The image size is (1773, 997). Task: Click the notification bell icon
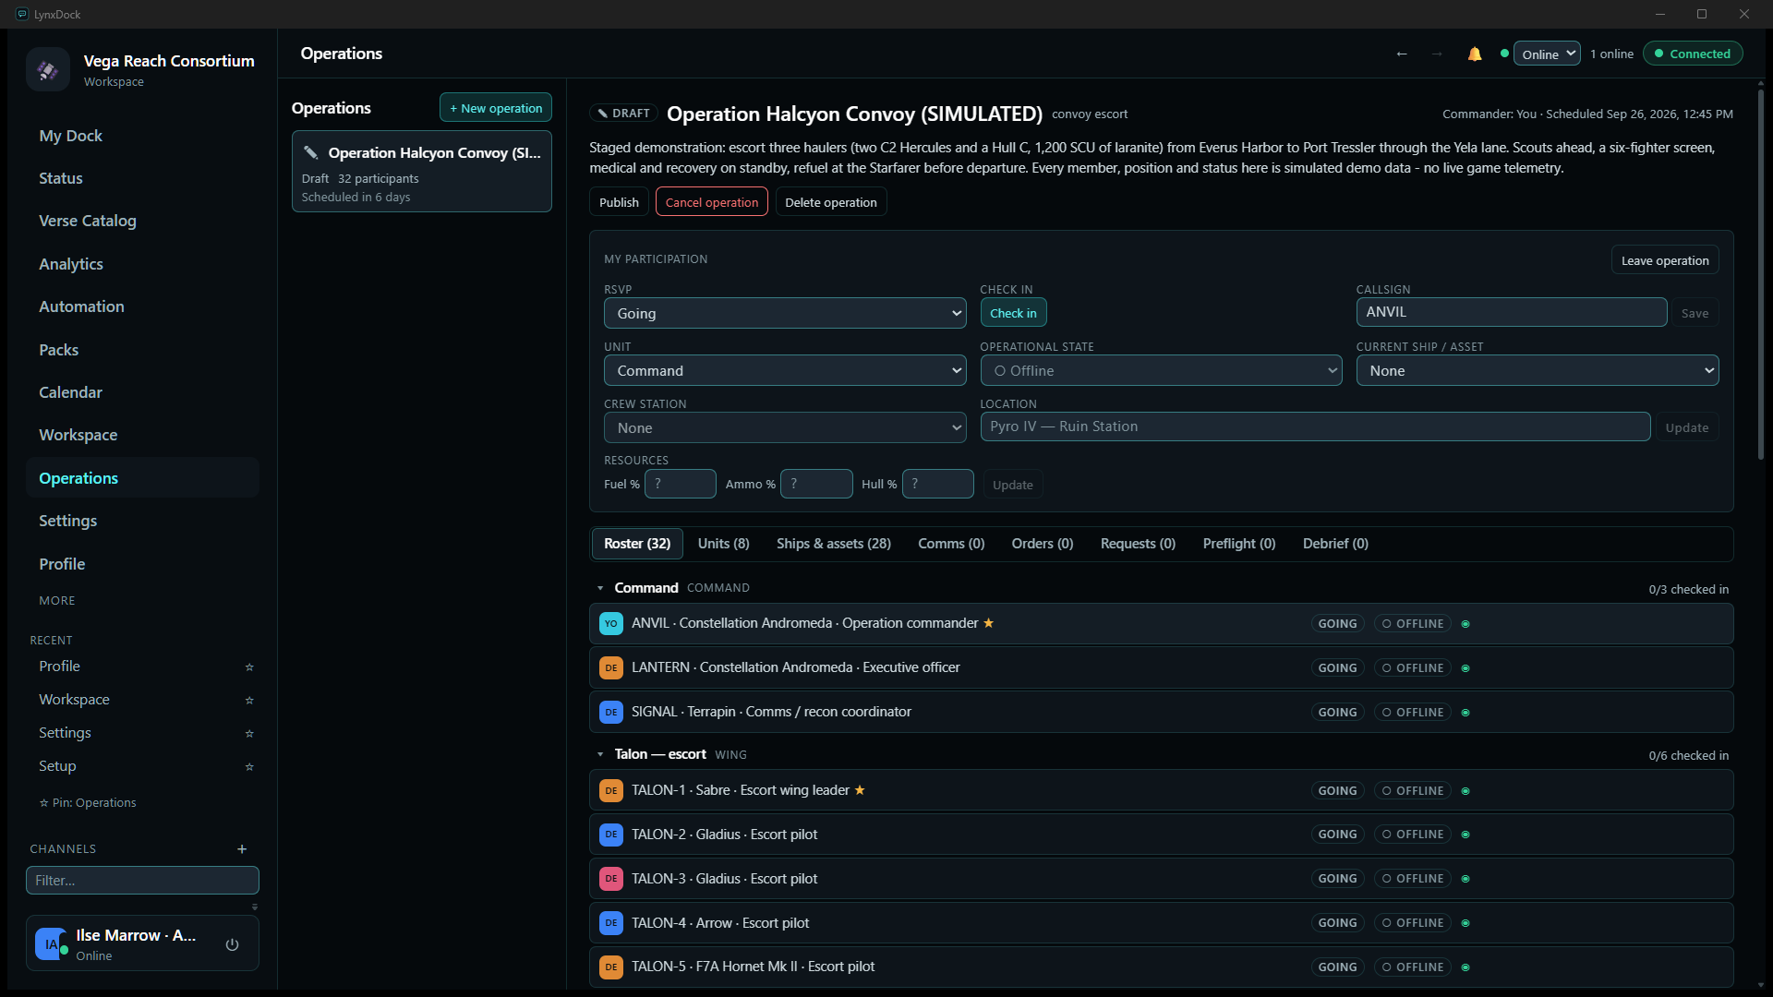pyautogui.click(x=1475, y=54)
